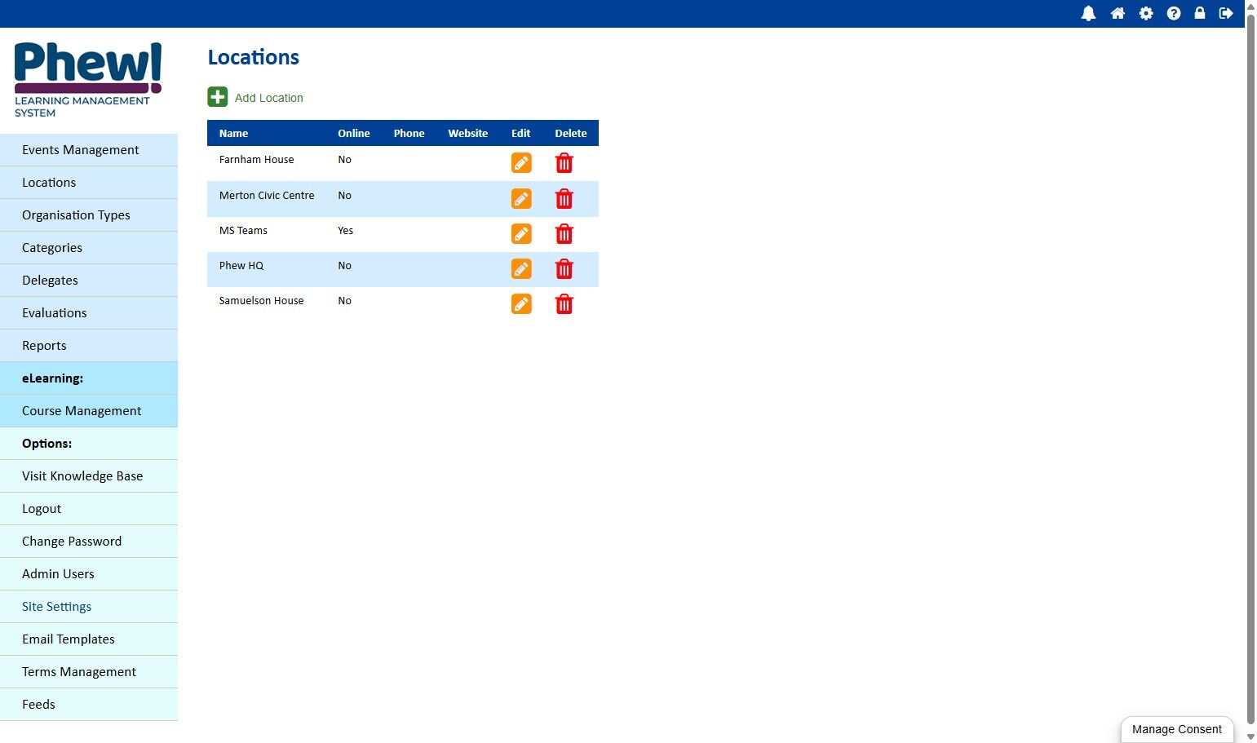Go to Email Templates menu item
This screenshot has height=743, width=1257.
[89, 639]
